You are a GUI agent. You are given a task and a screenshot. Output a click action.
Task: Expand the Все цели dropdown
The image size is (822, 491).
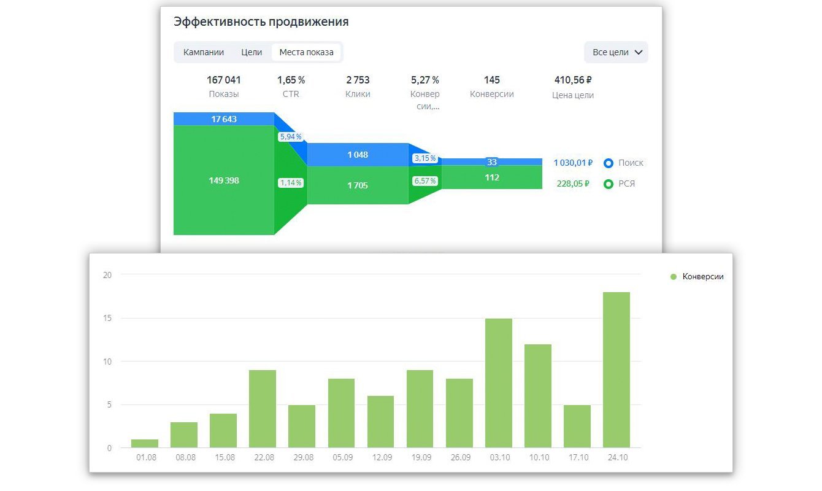pos(616,52)
